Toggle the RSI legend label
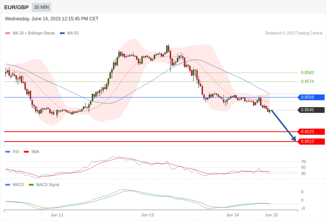Image resolution: width=326 pixels, height=221 pixels. coord(16,152)
